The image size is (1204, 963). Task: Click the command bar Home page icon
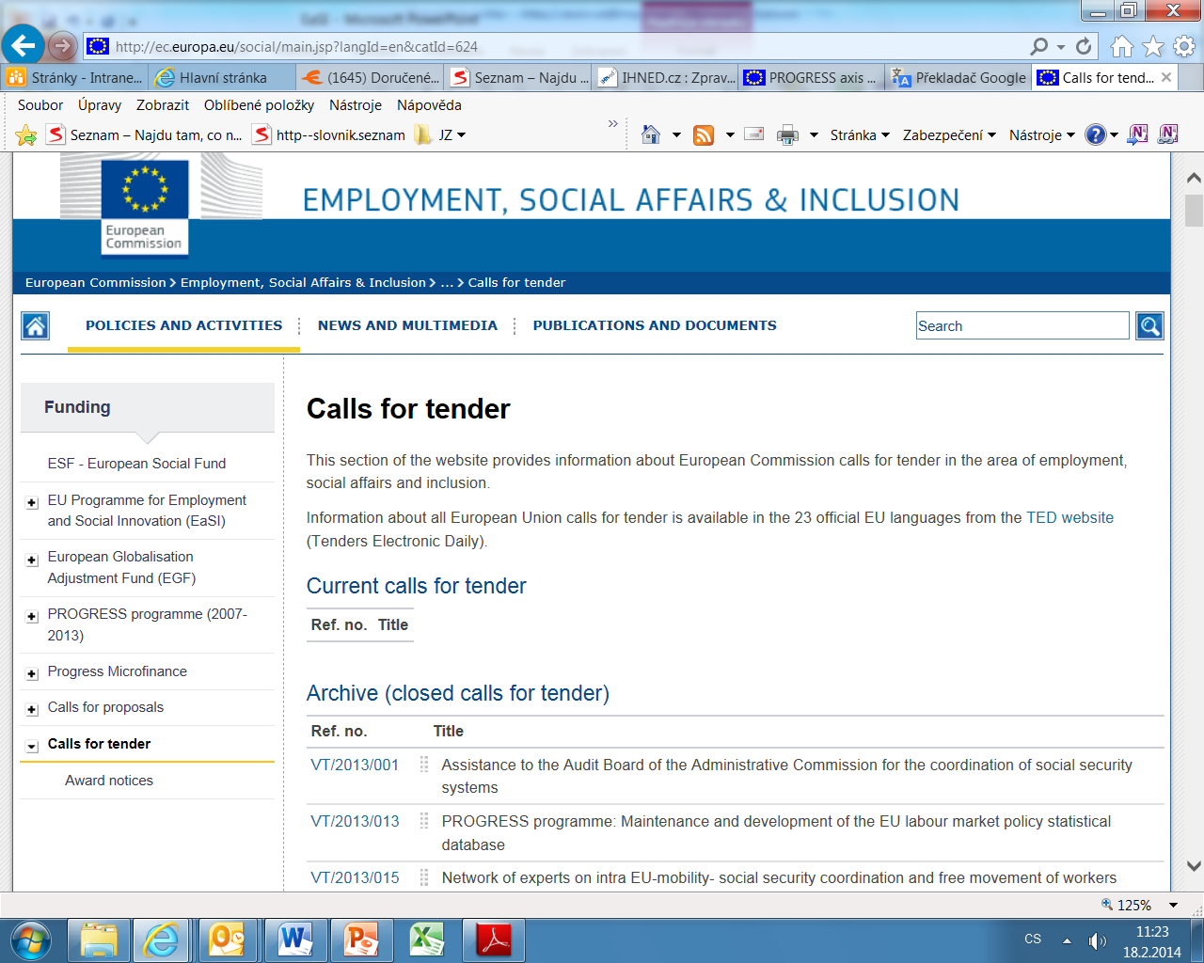(651, 134)
